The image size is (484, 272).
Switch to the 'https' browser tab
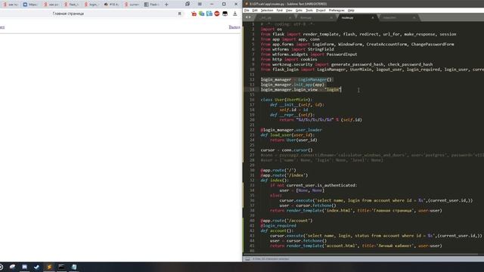[30, 5]
